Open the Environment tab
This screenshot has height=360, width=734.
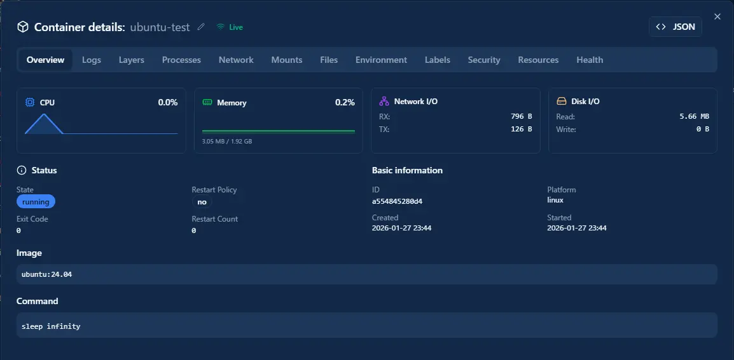[x=381, y=60]
